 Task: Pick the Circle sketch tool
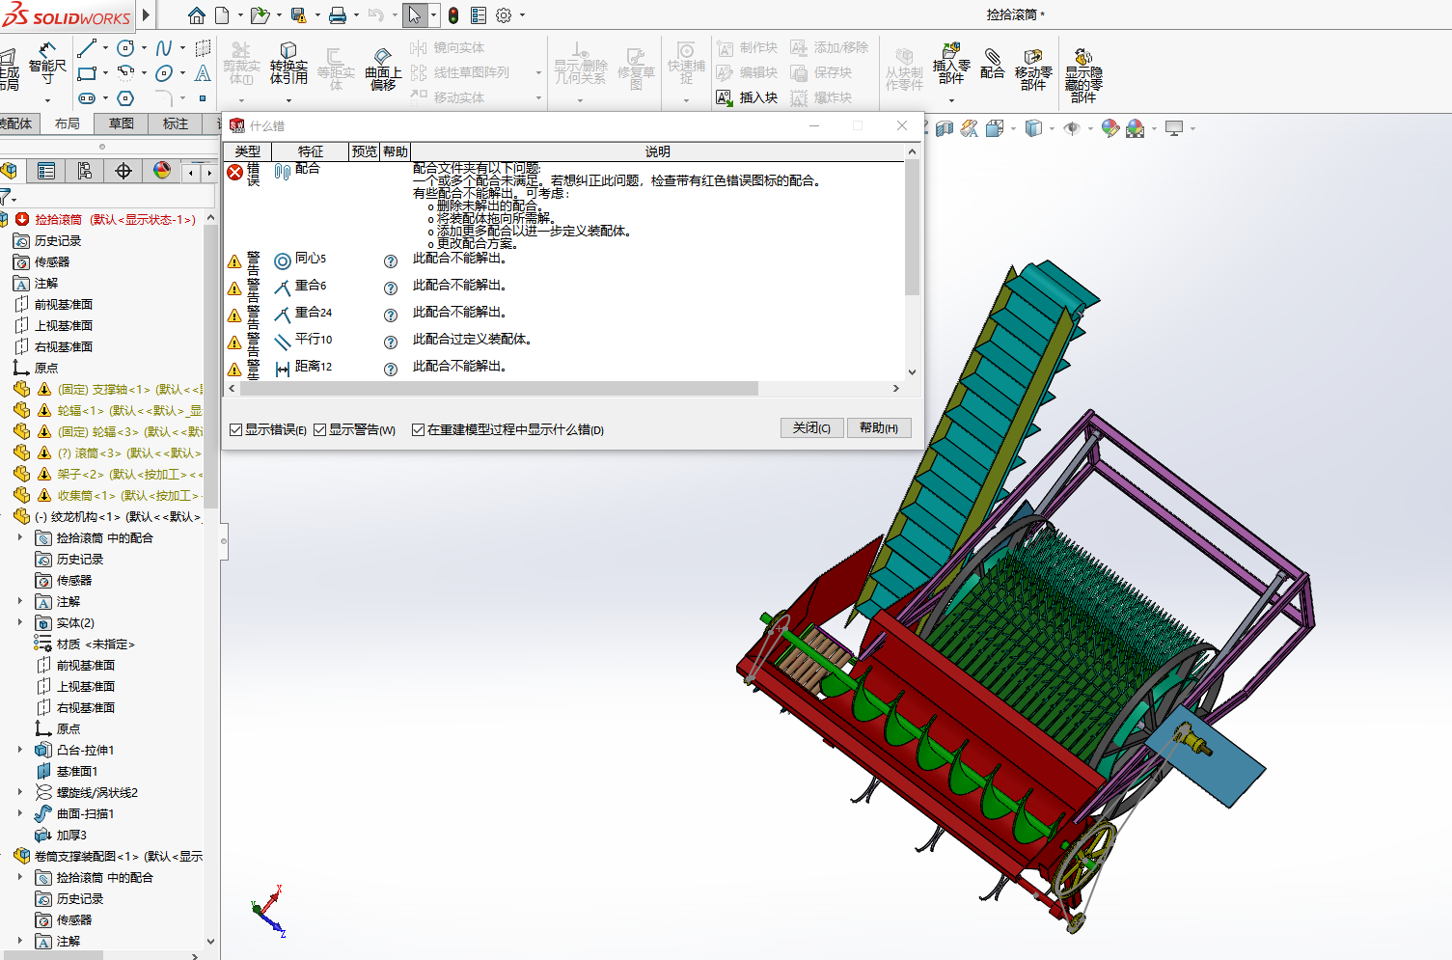coord(125,48)
